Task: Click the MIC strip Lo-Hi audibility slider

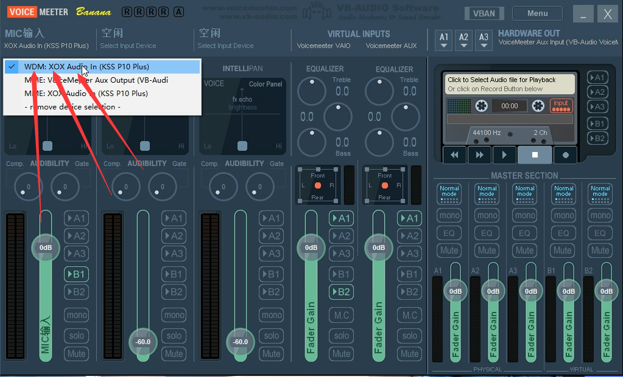Action: point(48,146)
